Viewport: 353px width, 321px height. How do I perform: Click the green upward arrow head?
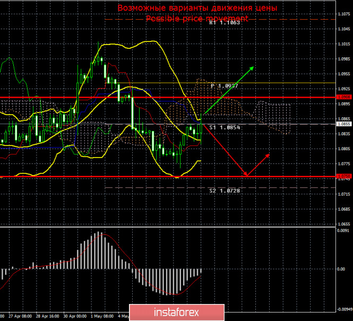click(252, 68)
